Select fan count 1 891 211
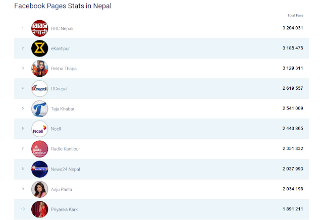Screen dimensions: 323x220 tap(293, 209)
